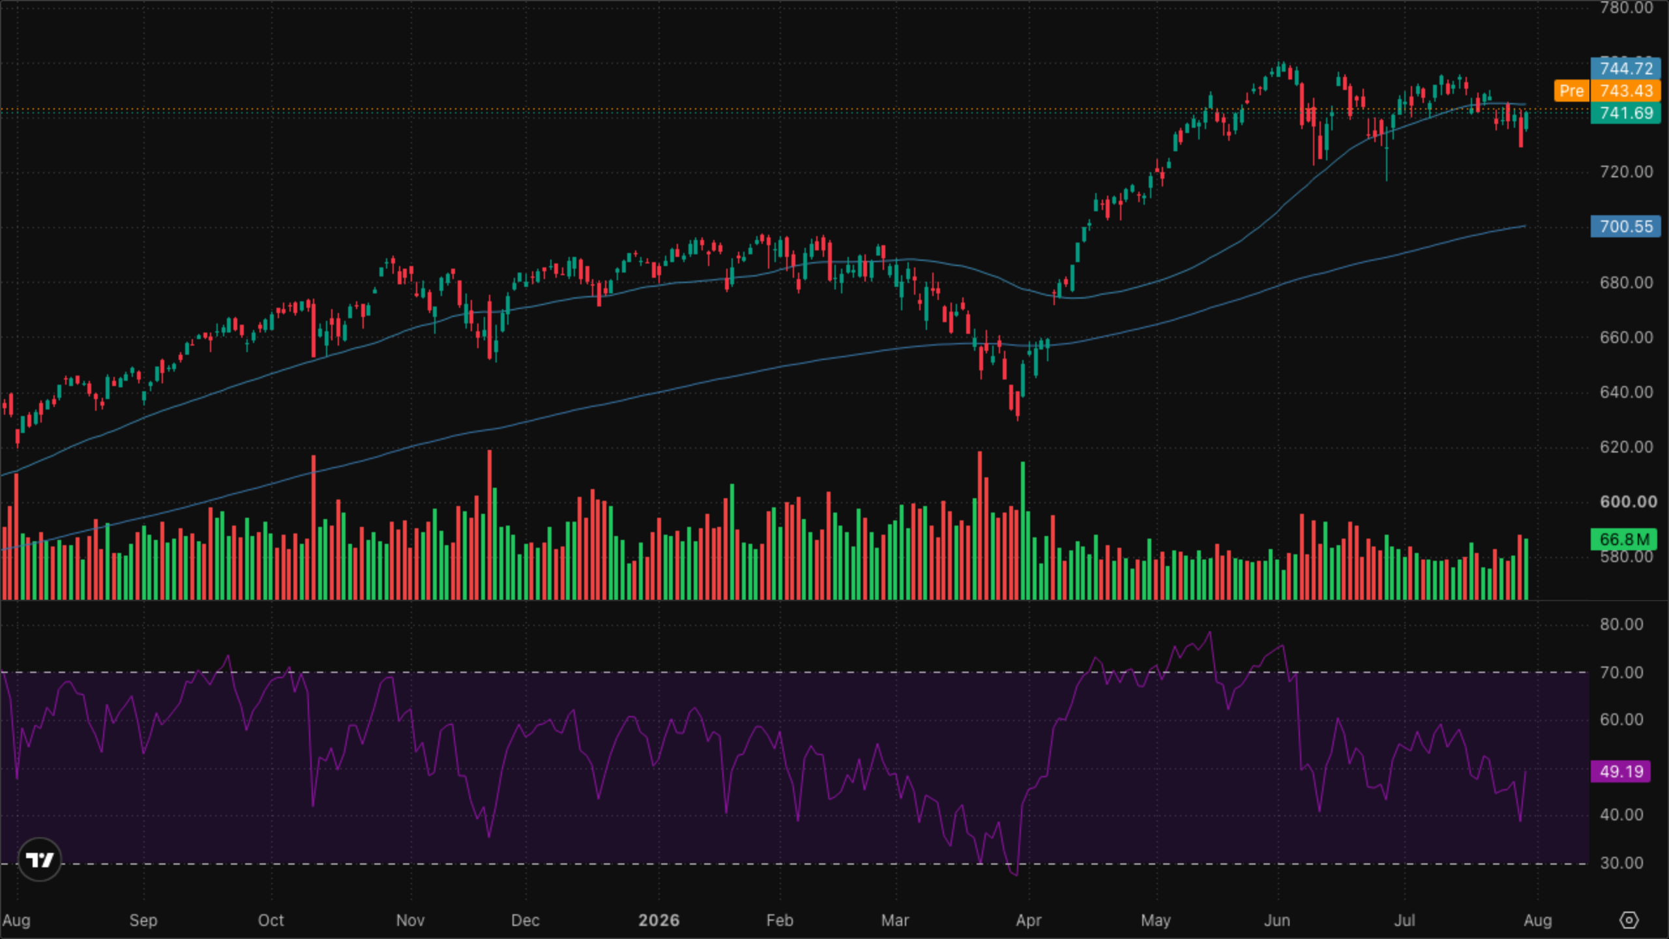The image size is (1669, 939).
Task: Click the May label on time axis
Action: tap(1156, 920)
